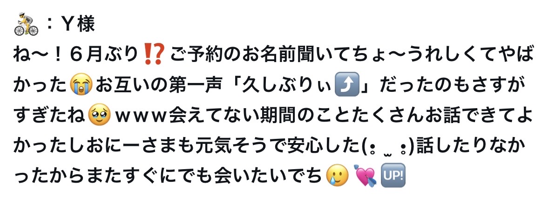Click the words 会えてない期間
The image size is (549, 199).
point(222,116)
